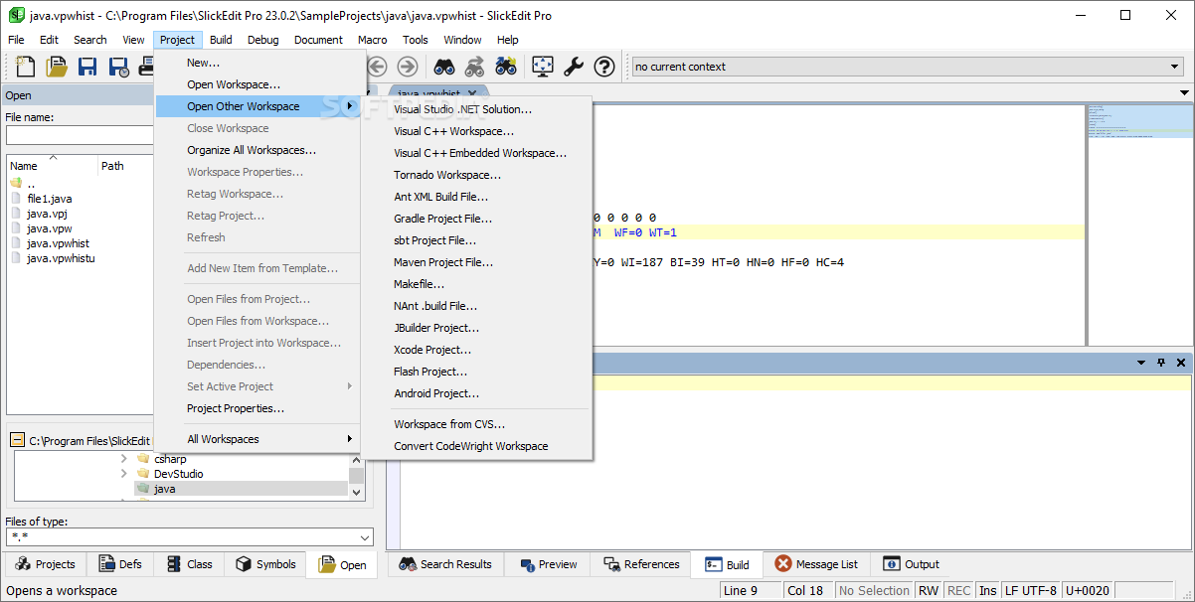Image resolution: width=1195 pixels, height=602 pixels.
Task: Click the Back arrow toolbar icon
Action: click(x=377, y=67)
